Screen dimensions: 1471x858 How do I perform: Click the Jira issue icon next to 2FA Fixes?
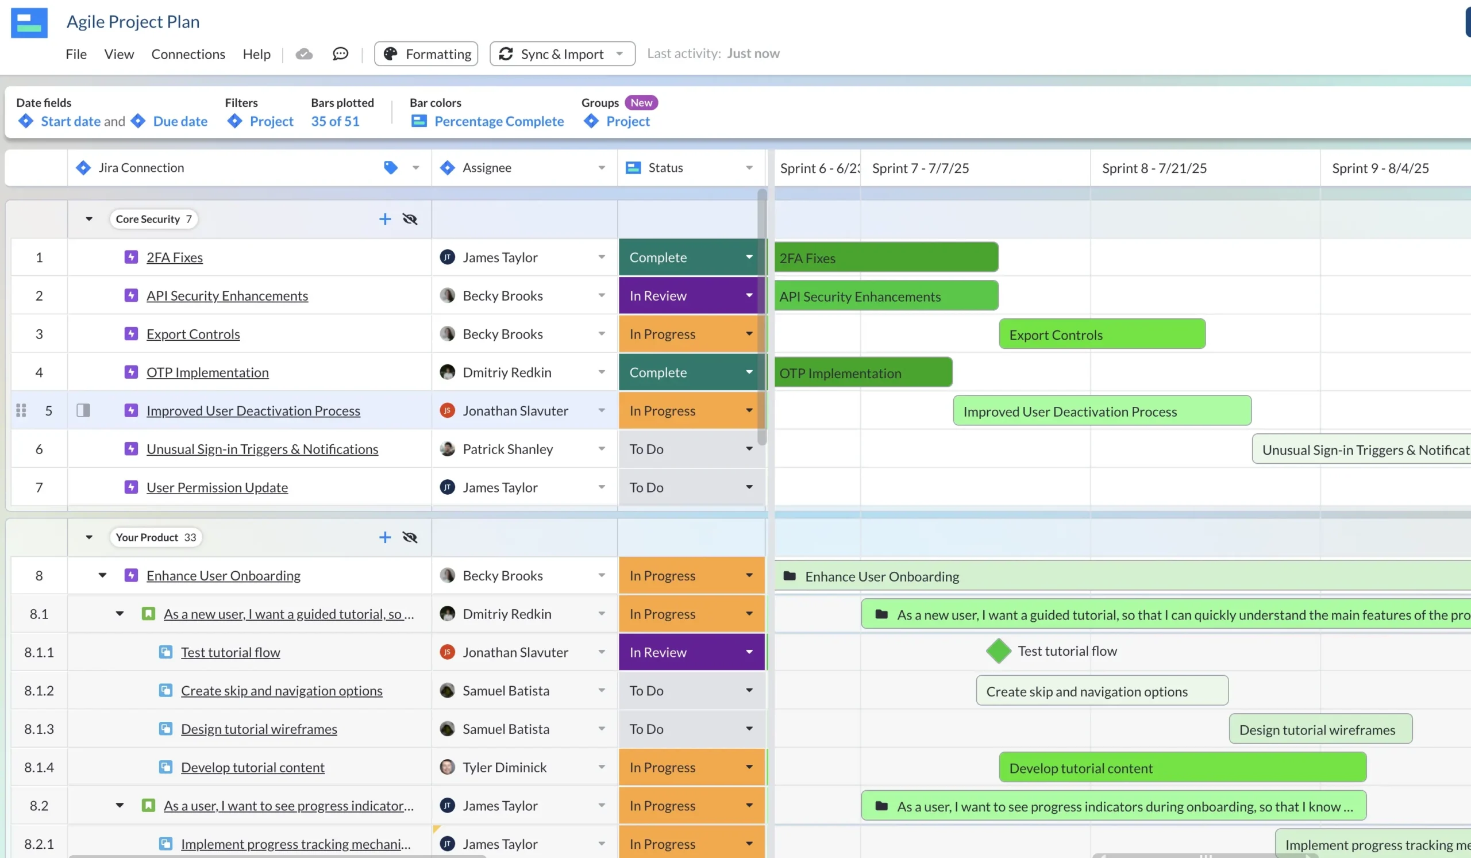(131, 257)
